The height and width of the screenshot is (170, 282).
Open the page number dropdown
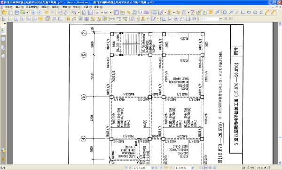click(152, 168)
